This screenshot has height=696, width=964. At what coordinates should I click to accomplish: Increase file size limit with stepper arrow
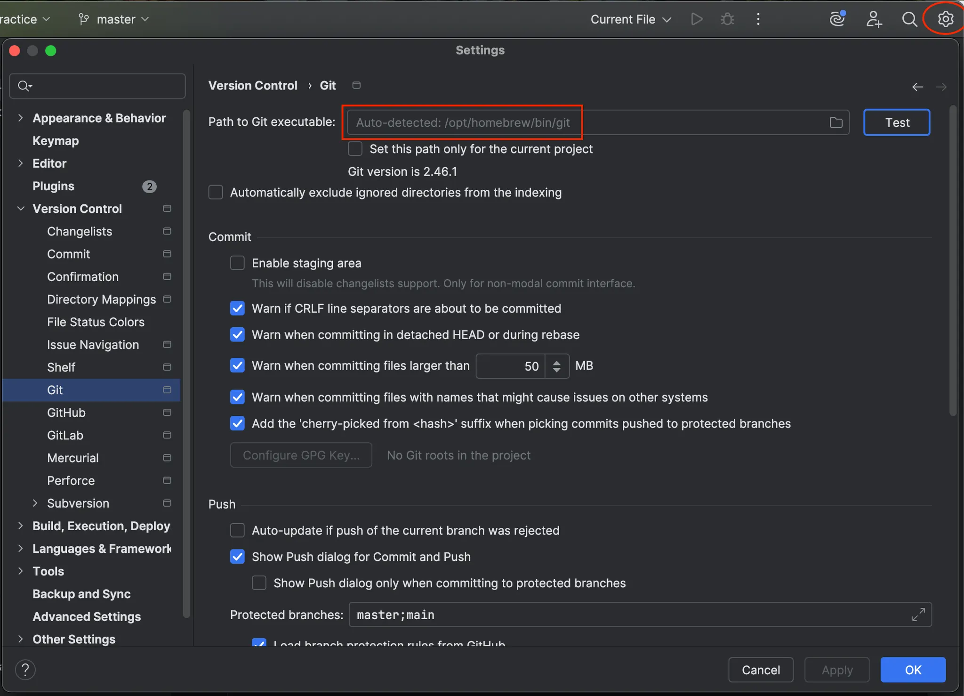click(557, 362)
